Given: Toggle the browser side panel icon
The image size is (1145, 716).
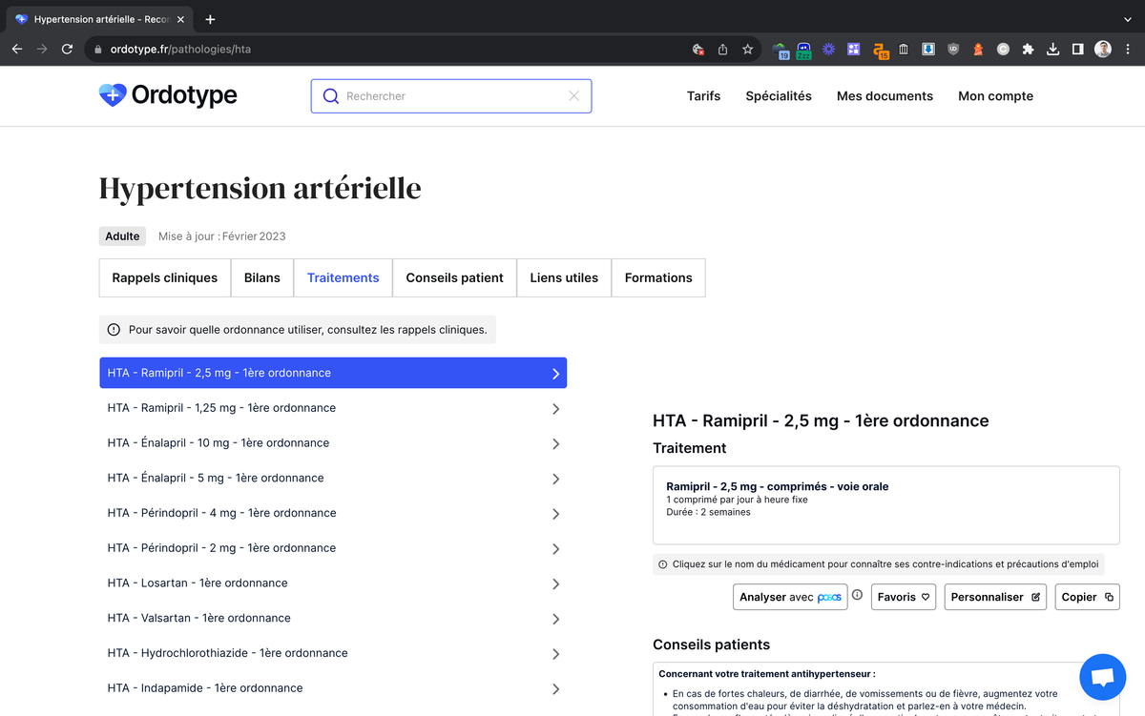Looking at the screenshot, I should point(1077,49).
